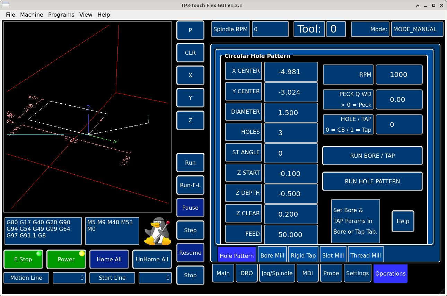Click the penguin mascot icon
The height and width of the screenshot is (296, 447).
pyautogui.click(x=158, y=231)
